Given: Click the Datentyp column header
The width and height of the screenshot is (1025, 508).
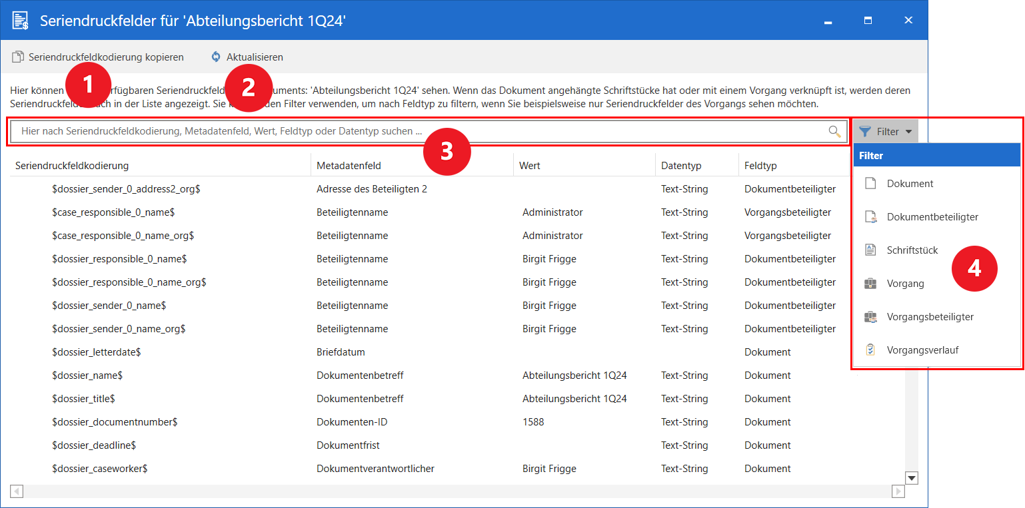Looking at the screenshot, I should coord(681,166).
